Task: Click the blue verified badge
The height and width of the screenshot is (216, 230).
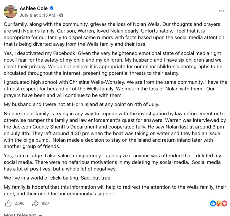Action: pos(51,8)
